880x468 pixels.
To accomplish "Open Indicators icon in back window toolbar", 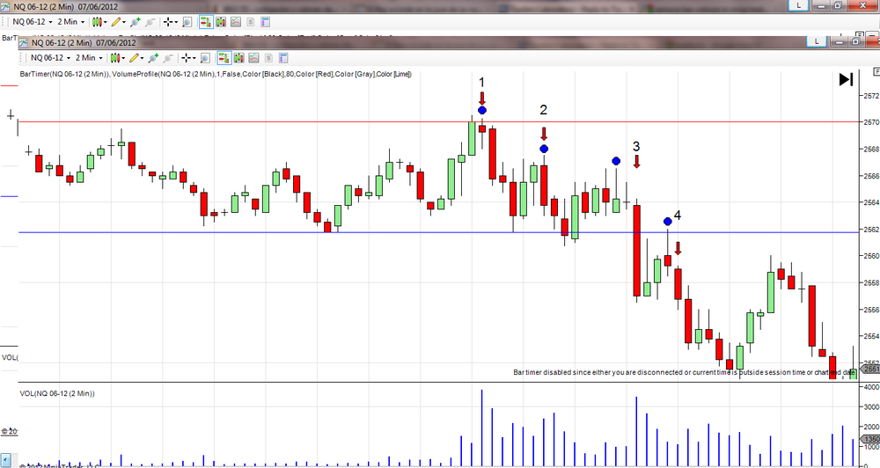I will [236, 21].
